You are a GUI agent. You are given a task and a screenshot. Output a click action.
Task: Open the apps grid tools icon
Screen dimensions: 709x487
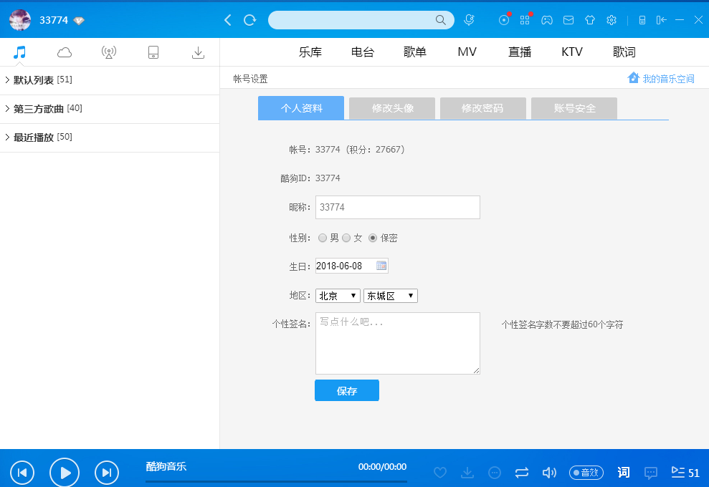525,20
